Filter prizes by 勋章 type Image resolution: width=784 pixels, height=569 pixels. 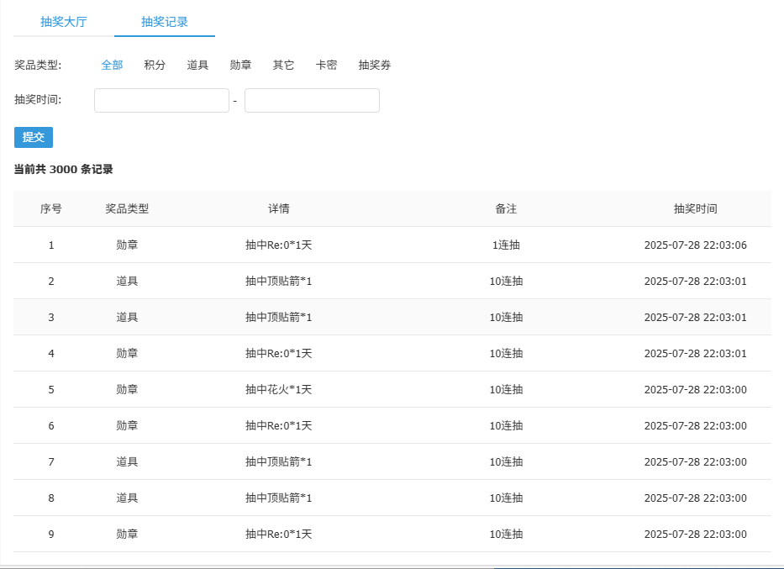coord(240,65)
